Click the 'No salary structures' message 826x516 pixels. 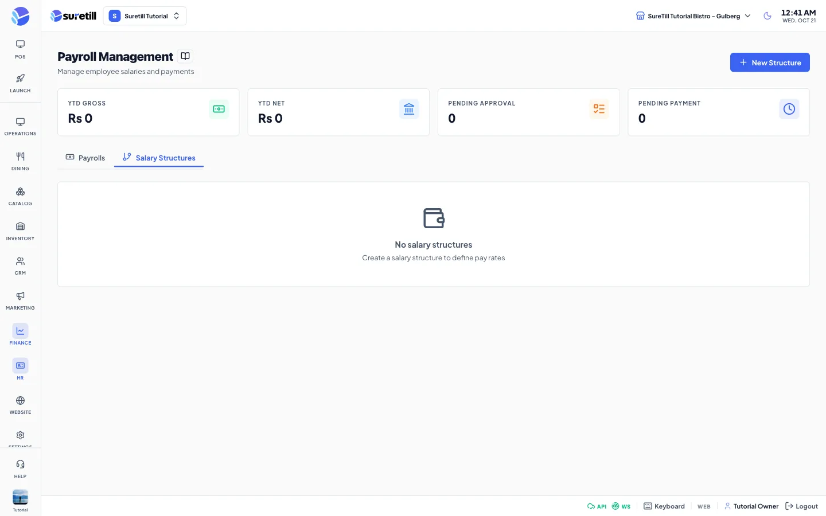434,245
